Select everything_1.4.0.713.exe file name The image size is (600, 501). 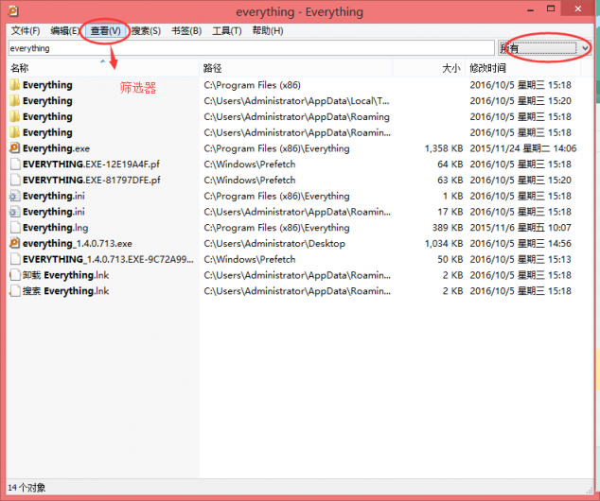[78, 244]
